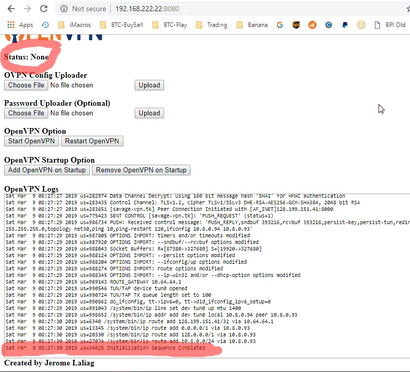Click the Status: None text
The width and height of the screenshot is (410, 372).
[x=26, y=57]
